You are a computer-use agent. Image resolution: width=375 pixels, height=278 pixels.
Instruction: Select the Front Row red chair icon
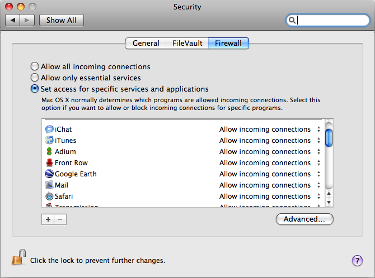point(49,162)
